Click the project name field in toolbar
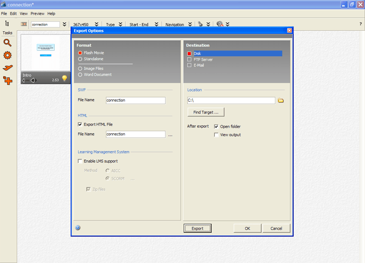The image size is (365, 263). 45,24
